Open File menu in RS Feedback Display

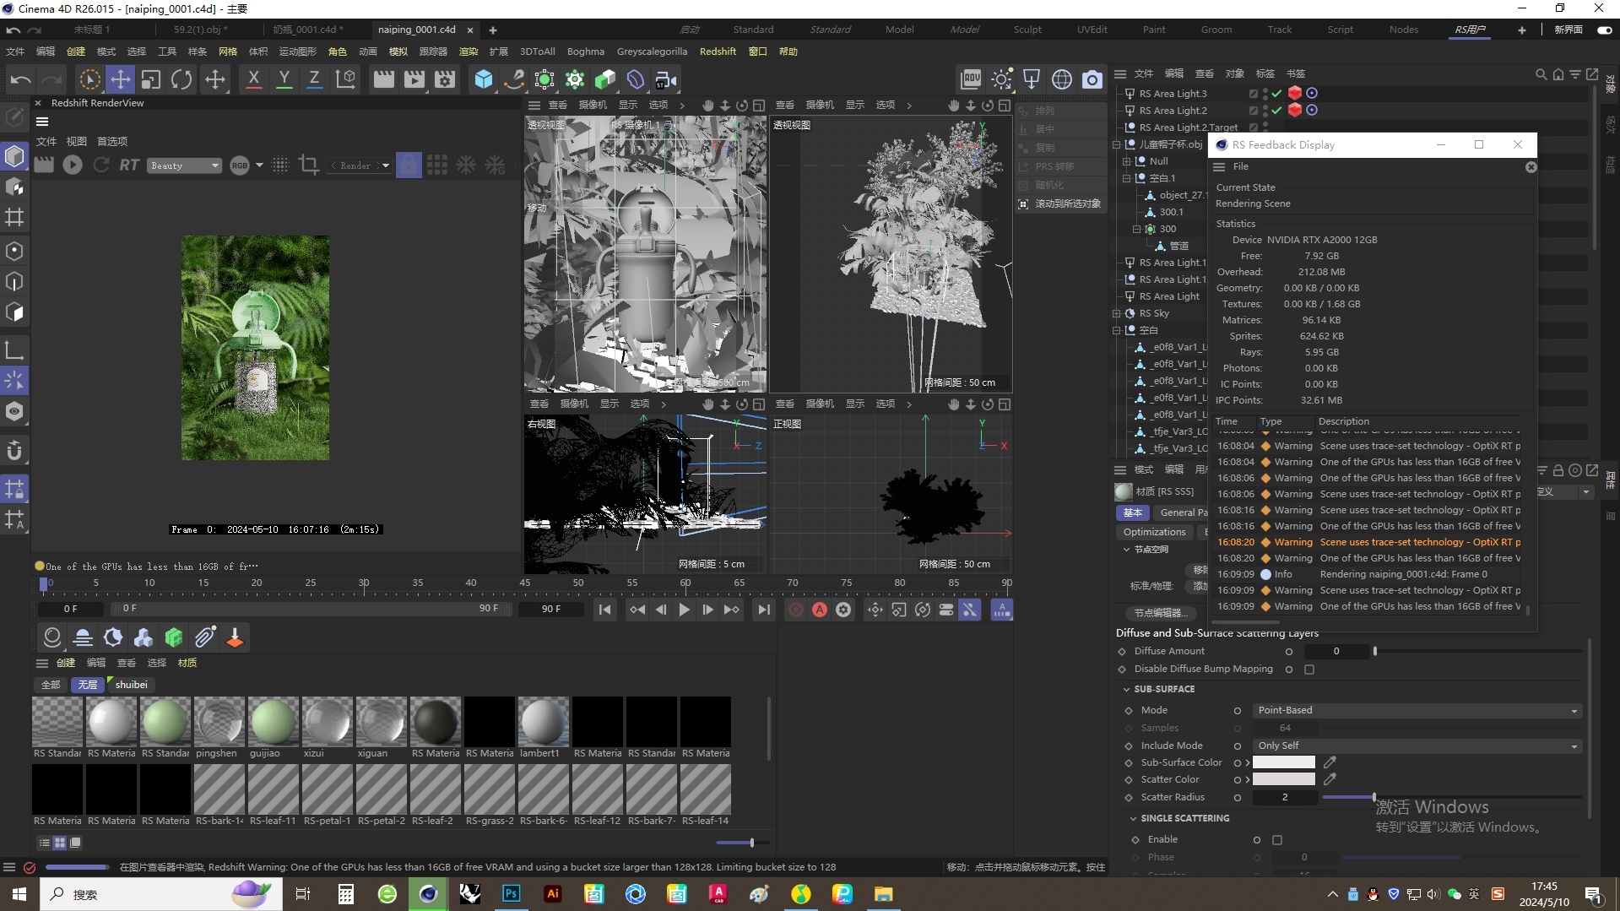(1240, 166)
